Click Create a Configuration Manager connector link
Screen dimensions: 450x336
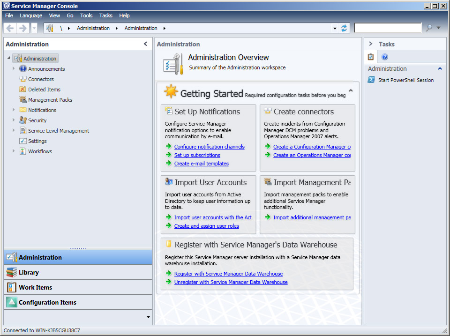[x=312, y=147]
